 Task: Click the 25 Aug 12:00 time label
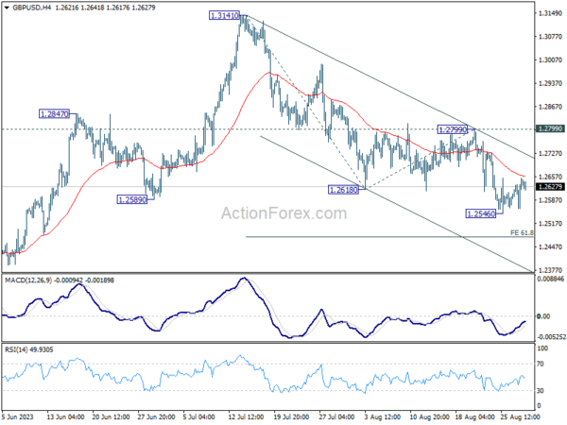coord(520,416)
